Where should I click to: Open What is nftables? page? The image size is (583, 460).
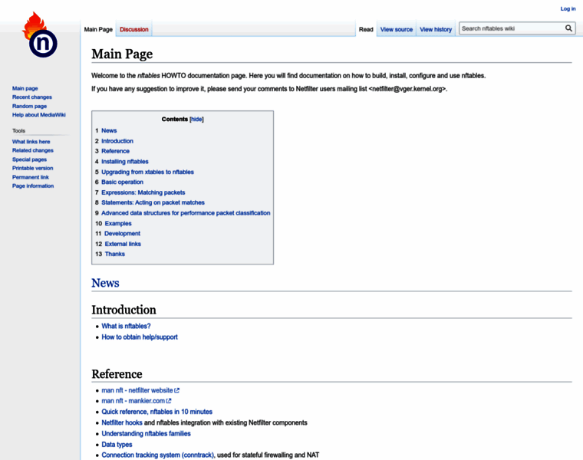coord(126,326)
